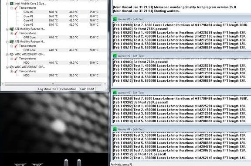Click the M262143 FFT length 14K line in Worker #4
This screenshot has width=251, height=166.
coord(180,158)
